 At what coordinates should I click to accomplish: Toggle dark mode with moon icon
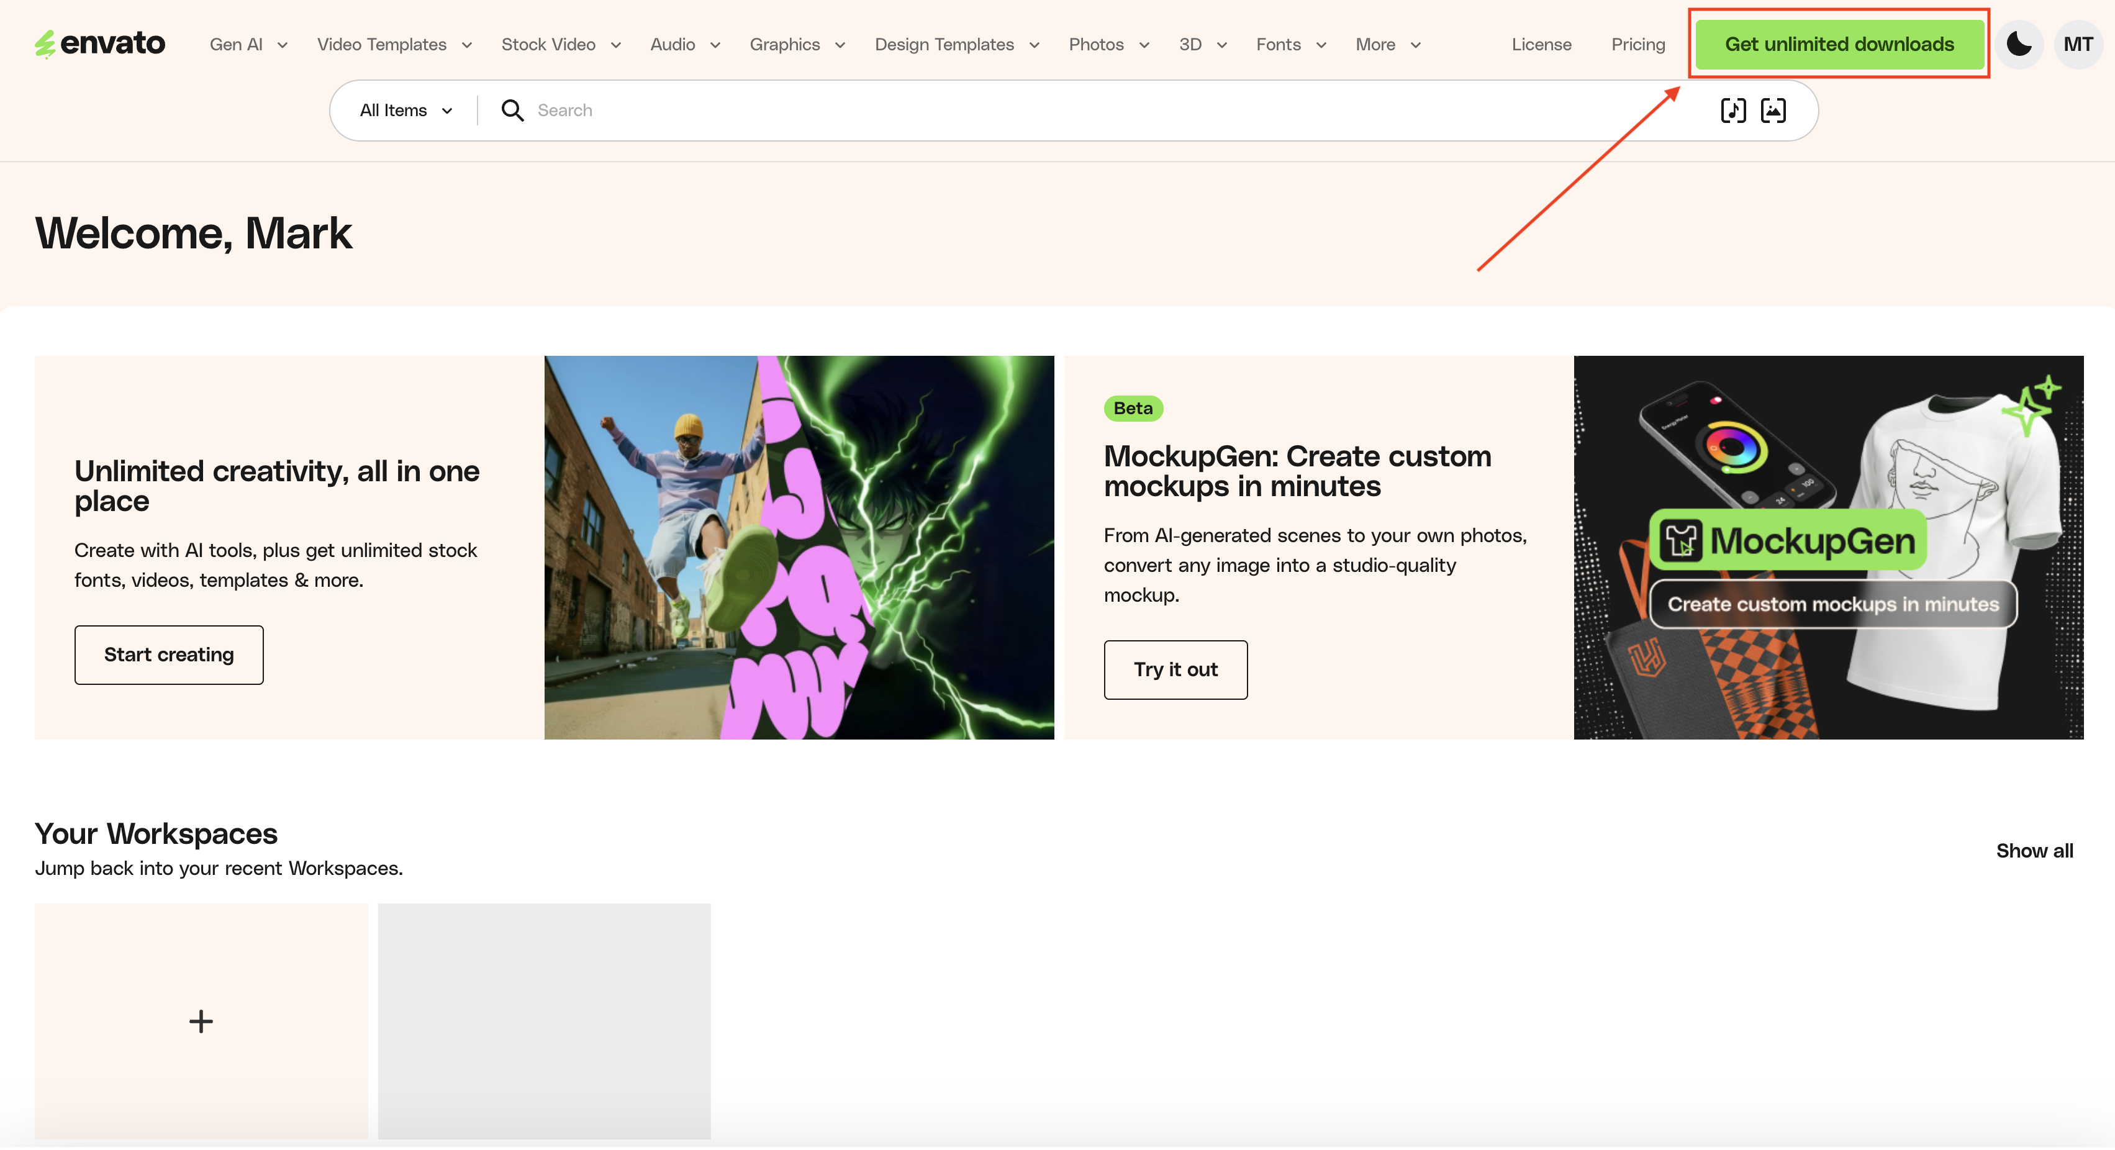pos(2018,44)
